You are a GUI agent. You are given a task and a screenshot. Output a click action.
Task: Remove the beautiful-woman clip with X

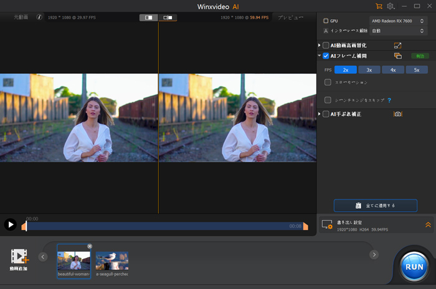click(x=90, y=246)
